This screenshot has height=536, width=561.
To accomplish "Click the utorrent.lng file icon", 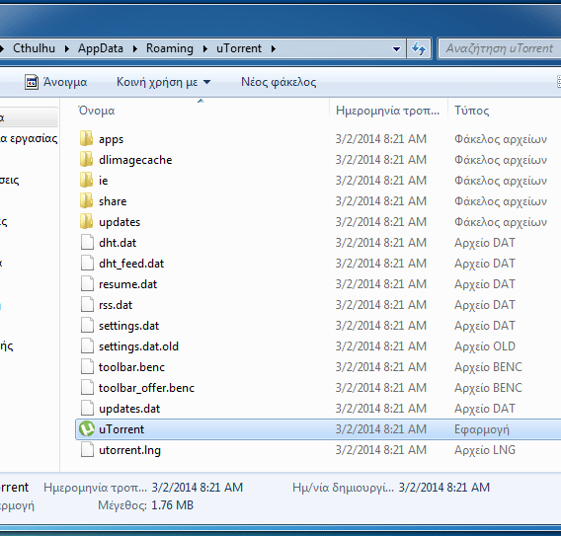I will click(x=87, y=450).
